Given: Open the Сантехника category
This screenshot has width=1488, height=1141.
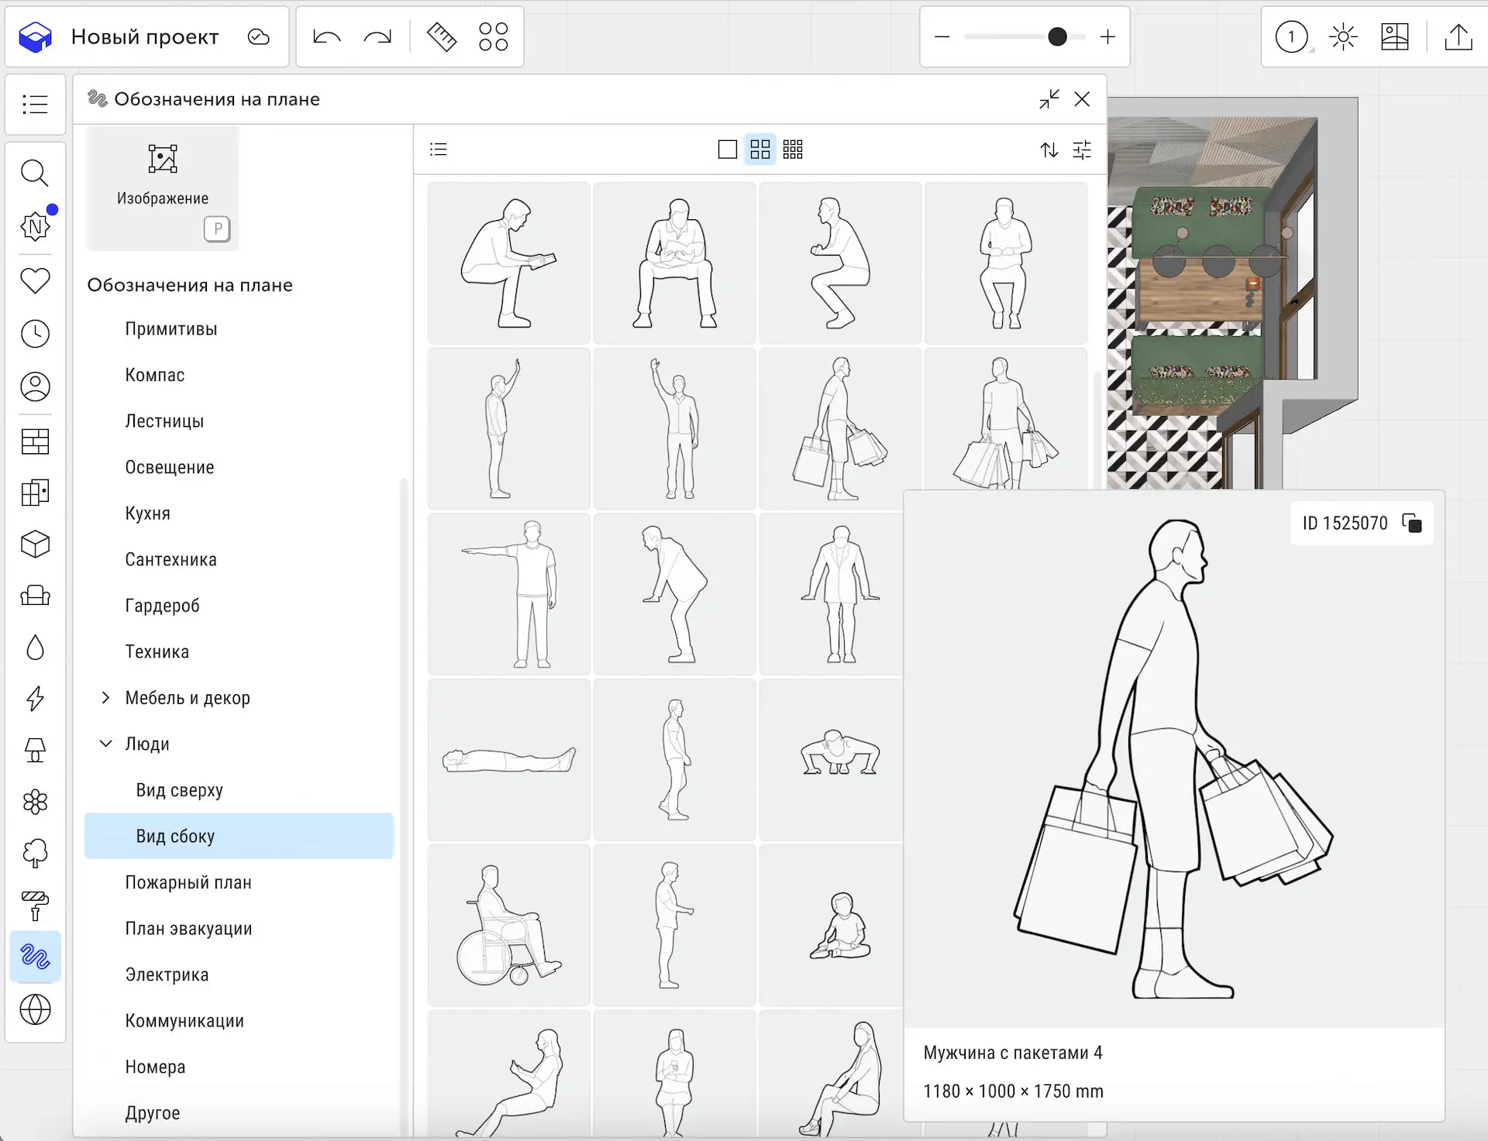Looking at the screenshot, I should point(170,559).
